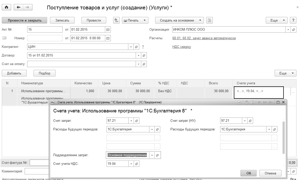
Task: Expand Счет учета НДС 19.04 dropdown
Action: (131, 164)
